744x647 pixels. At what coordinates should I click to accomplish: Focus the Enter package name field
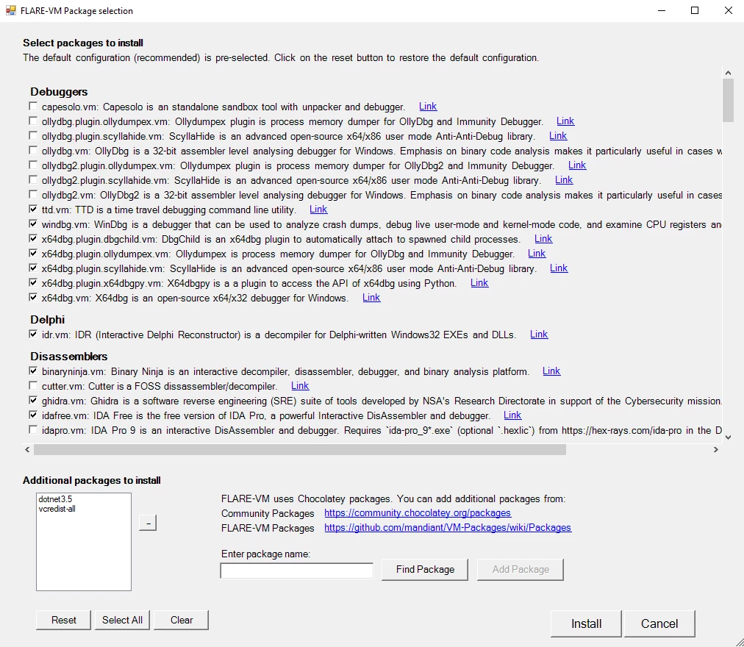point(296,570)
